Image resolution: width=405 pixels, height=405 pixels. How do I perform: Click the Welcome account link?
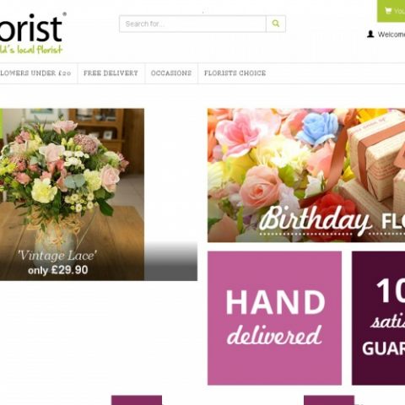pyautogui.click(x=391, y=35)
